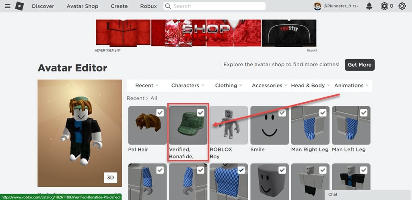
Task: Click the search magnifier icon
Action: pos(168,6)
